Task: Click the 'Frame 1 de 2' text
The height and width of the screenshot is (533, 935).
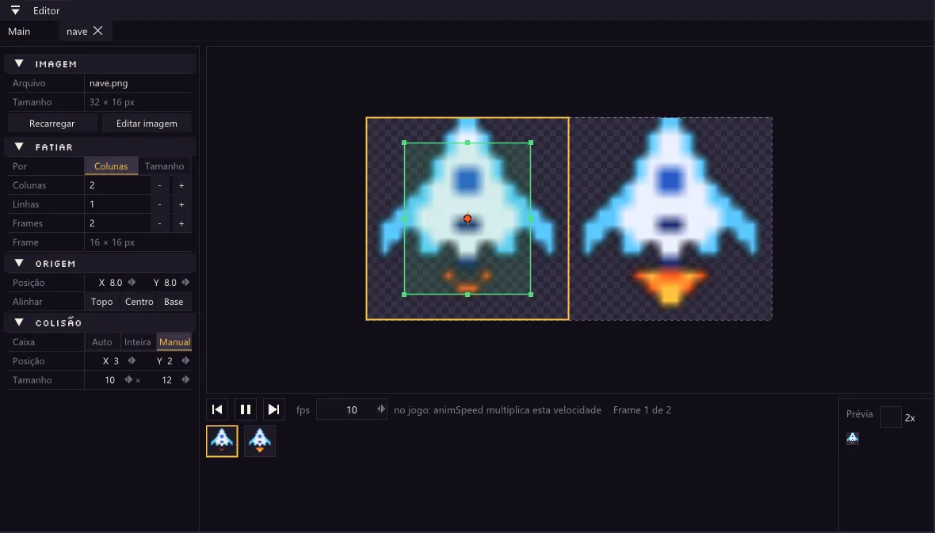Action: pos(642,409)
